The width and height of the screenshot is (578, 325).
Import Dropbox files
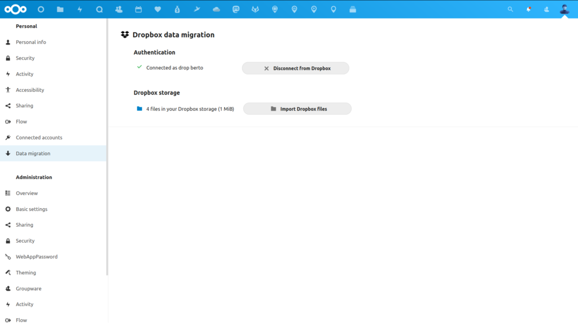297,109
